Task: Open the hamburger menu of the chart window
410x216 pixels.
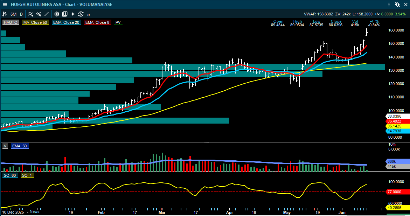Action: 5,5
